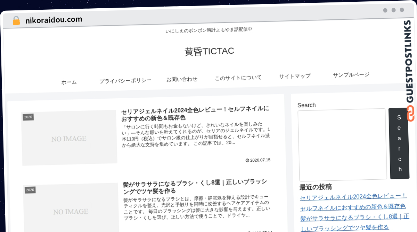This screenshot has height=232, width=417.
Task: Open the このサイトについて menu item
Action: (238, 78)
